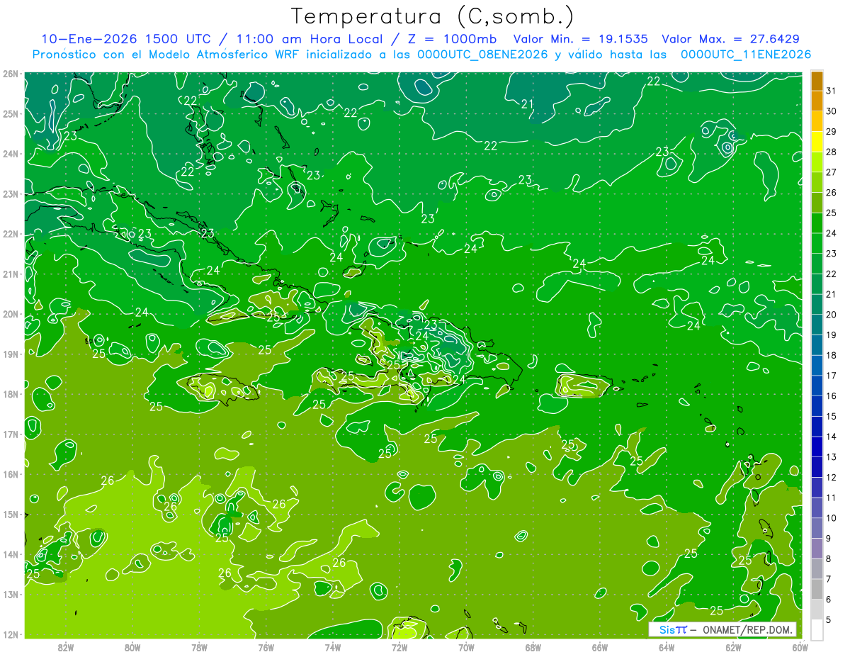The image size is (850, 657).
Task: Click the lime swatch between 27 and 28
Action: tap(817, 162)
